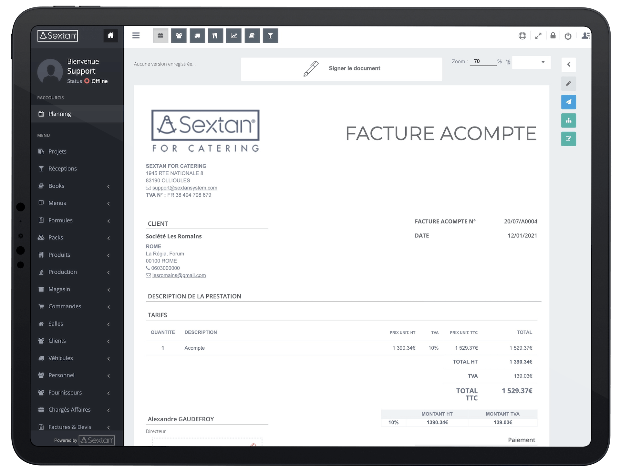Viewport: 620px width, 473px height.
Task: Open the Réceptions filter icon in the toolbar
Action: pos(271,36)
